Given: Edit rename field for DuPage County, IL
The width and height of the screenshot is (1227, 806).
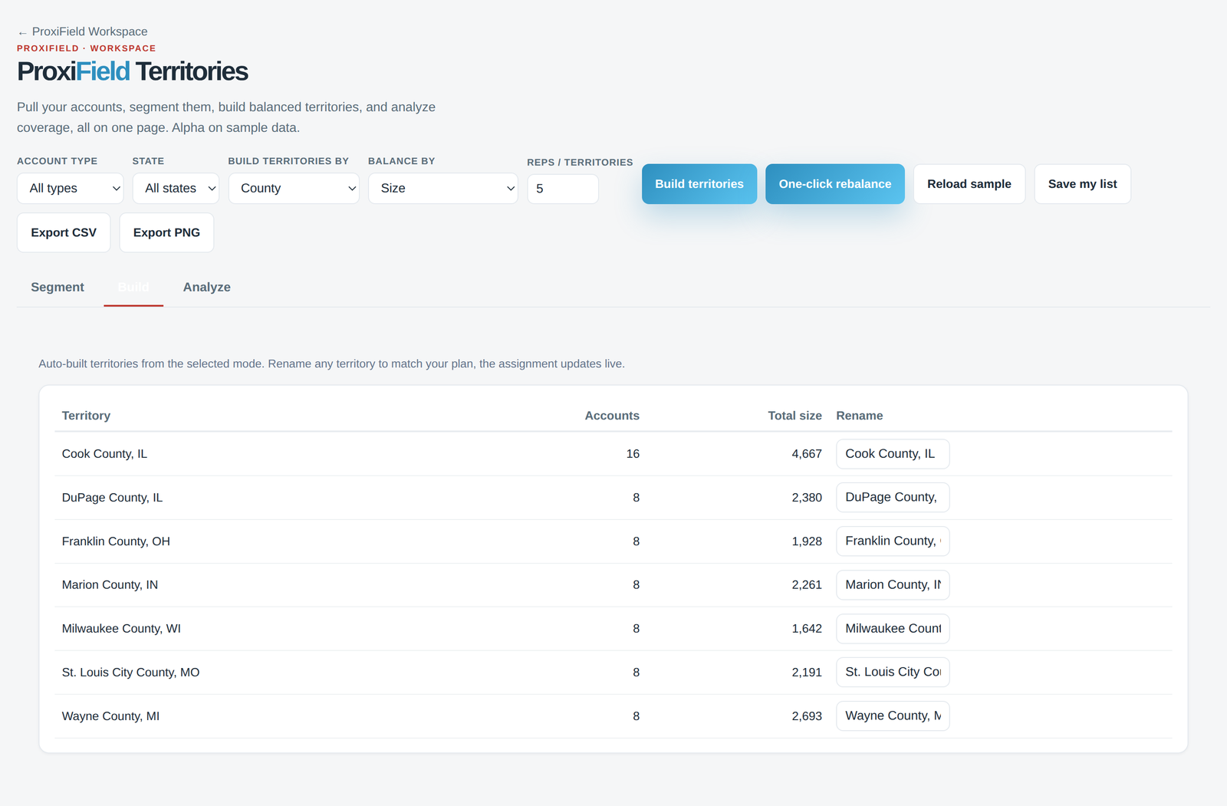Looking at the screenshot, I should pos(893,498).
